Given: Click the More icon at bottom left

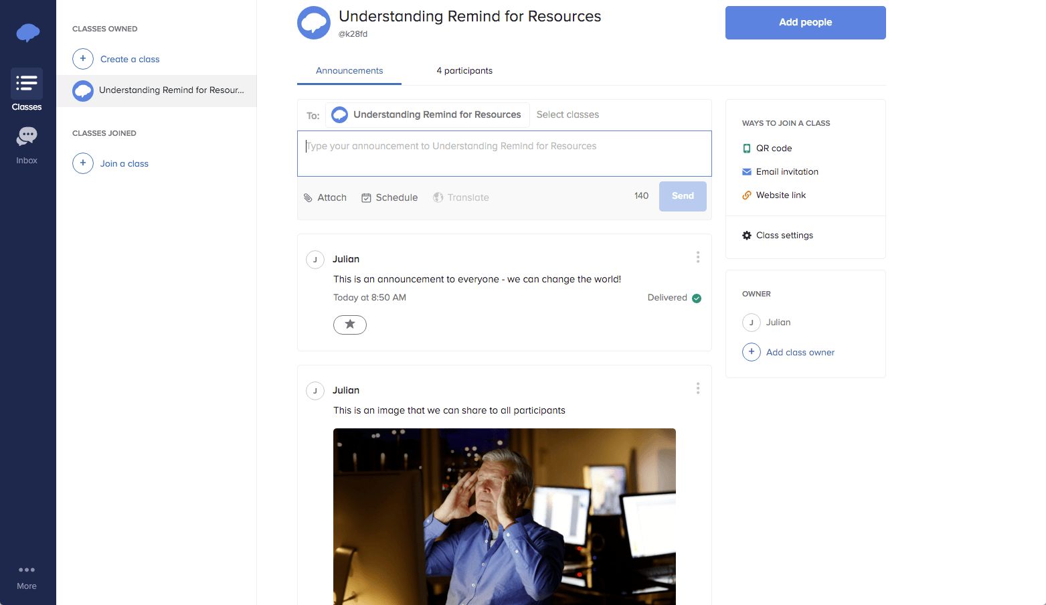Looking at the screenshot, I should coord(27,570).
